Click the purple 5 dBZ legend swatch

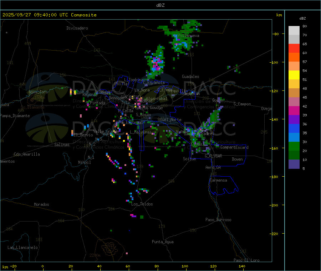pos(294,164)
